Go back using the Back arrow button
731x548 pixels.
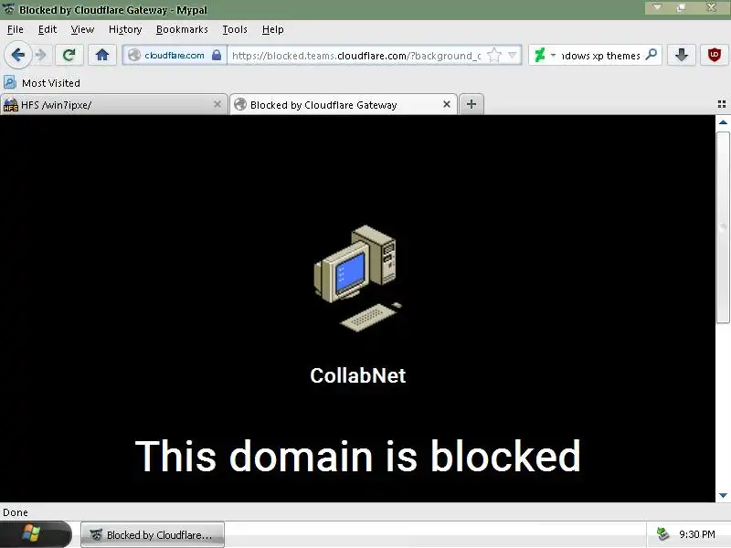tap(17, 55)
